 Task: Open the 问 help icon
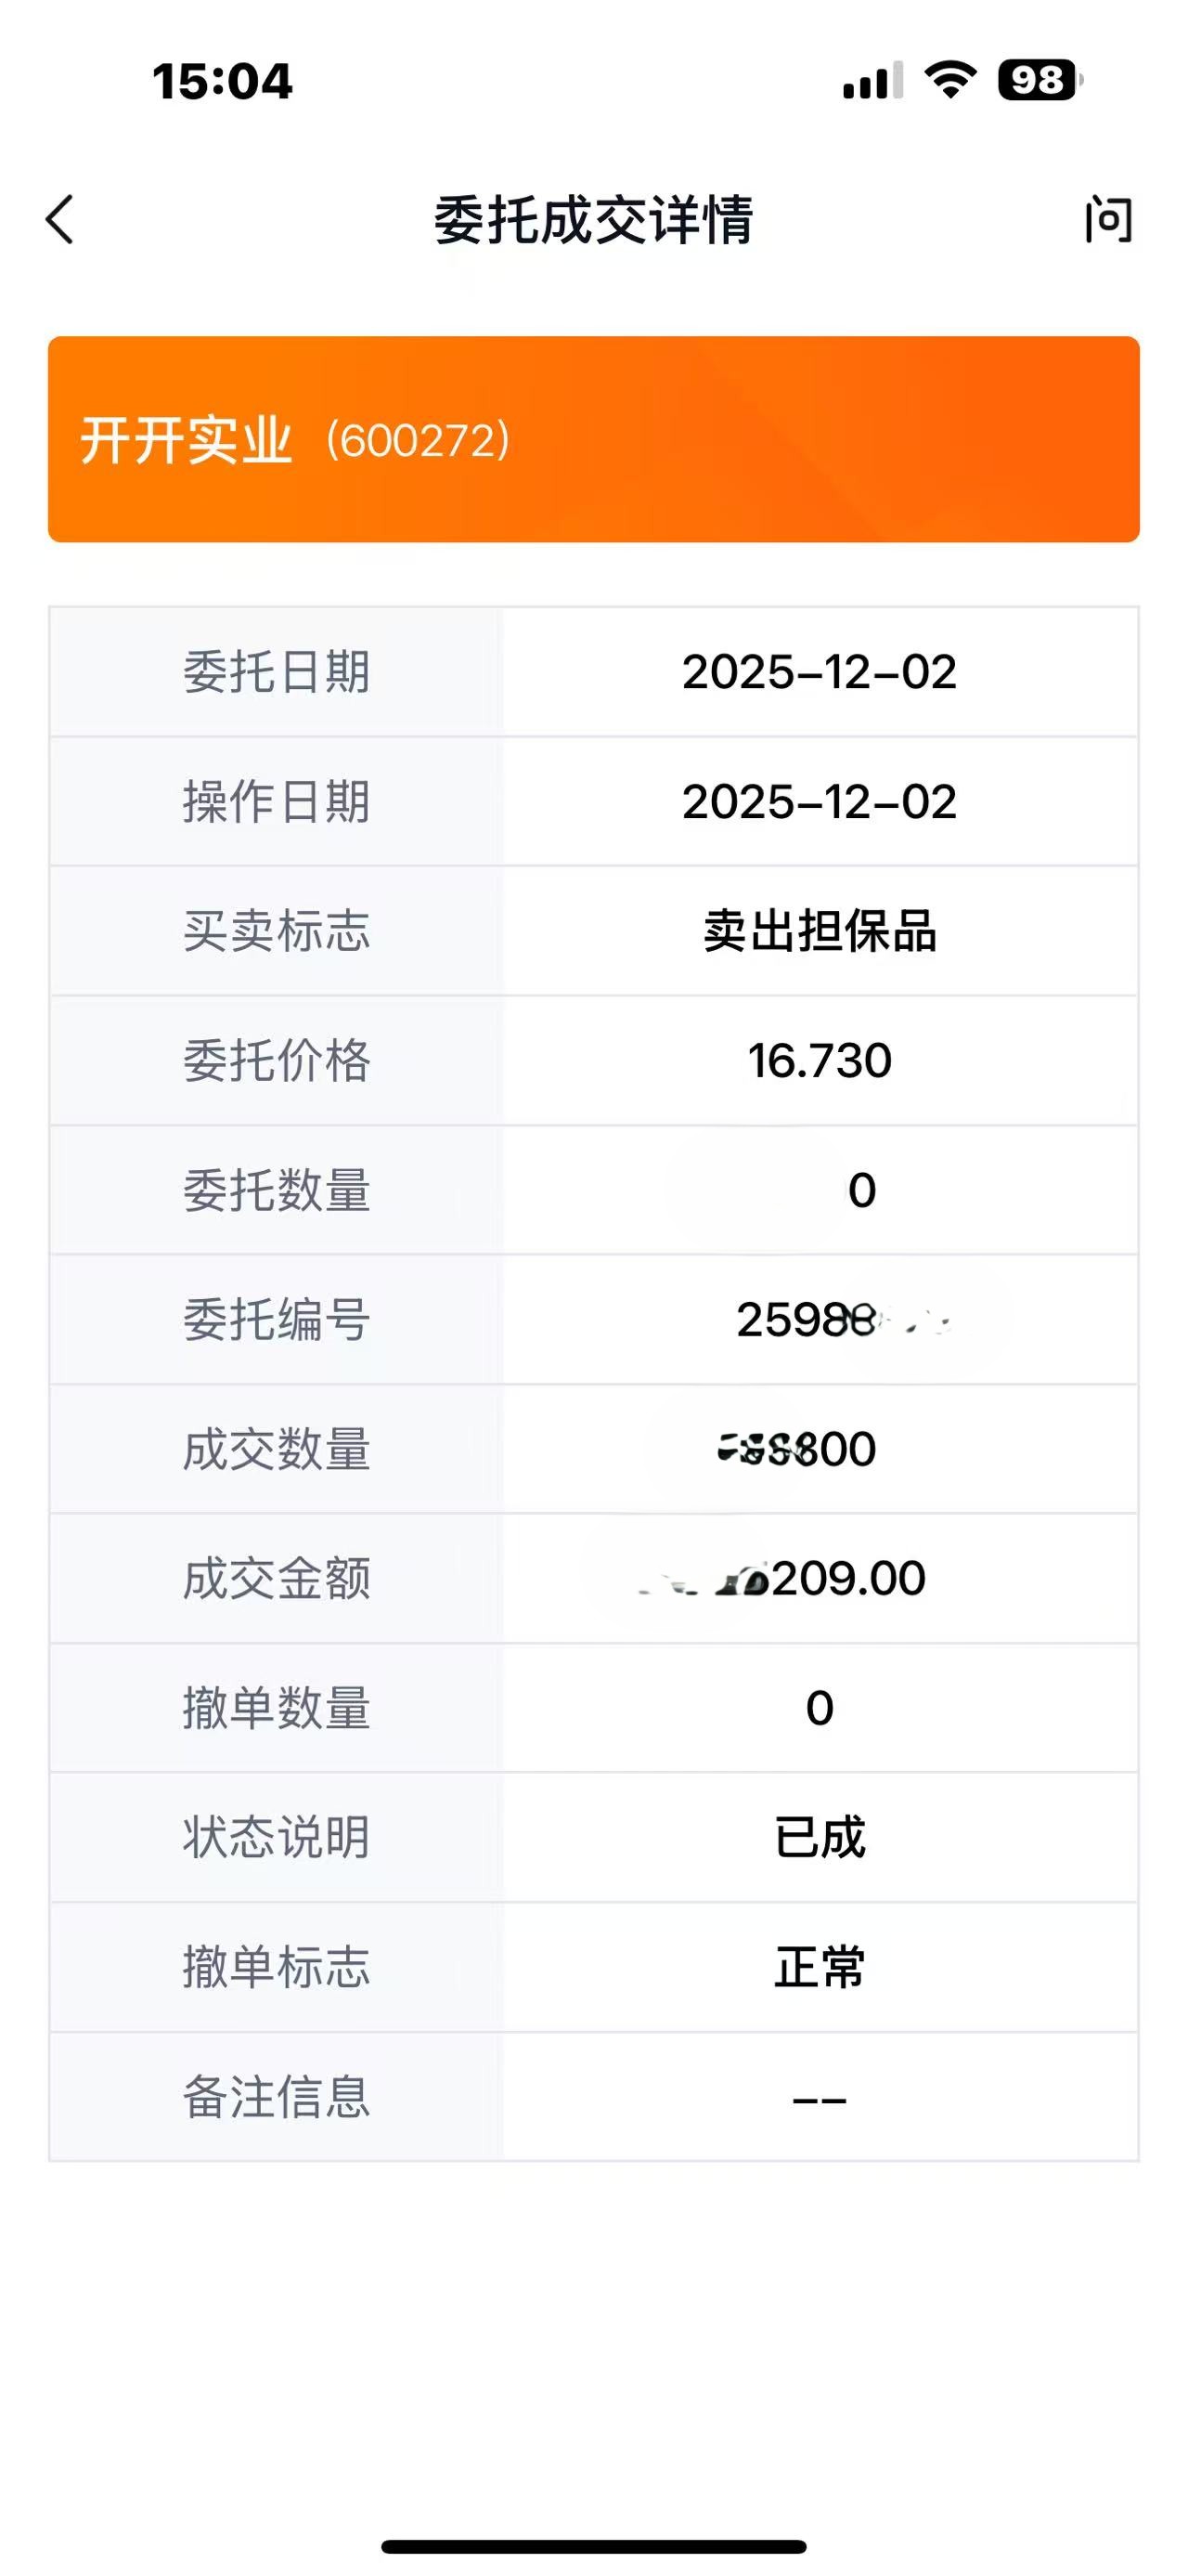pyautogui.click(x=1108, y=220)
